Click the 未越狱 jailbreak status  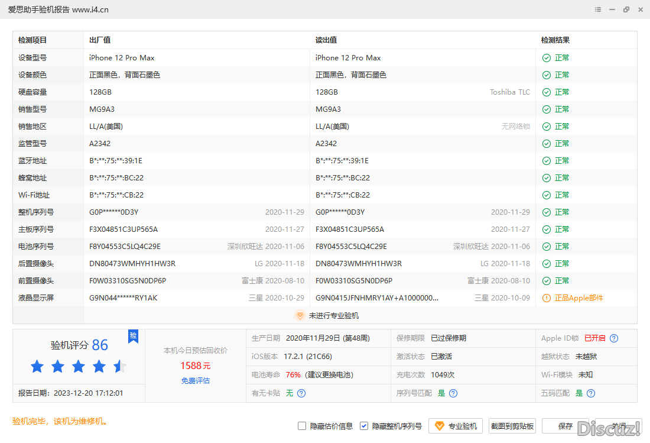(x=586, y=357)
